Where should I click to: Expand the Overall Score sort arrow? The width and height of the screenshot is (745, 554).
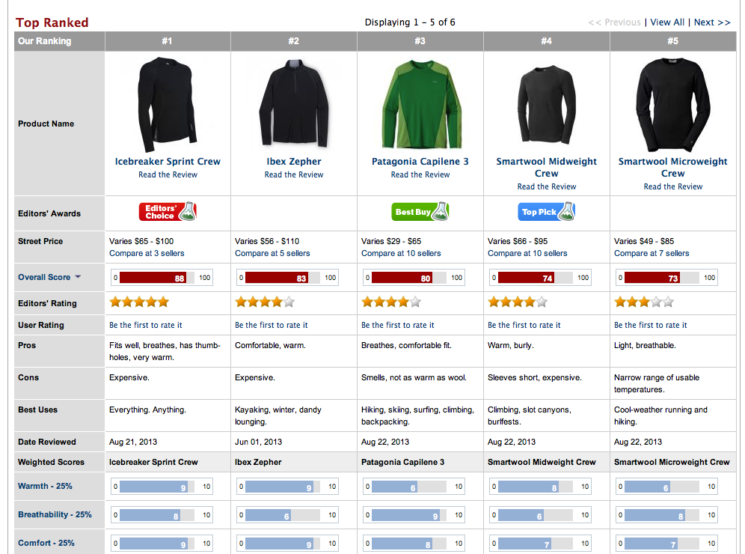[x=78, y=277]
